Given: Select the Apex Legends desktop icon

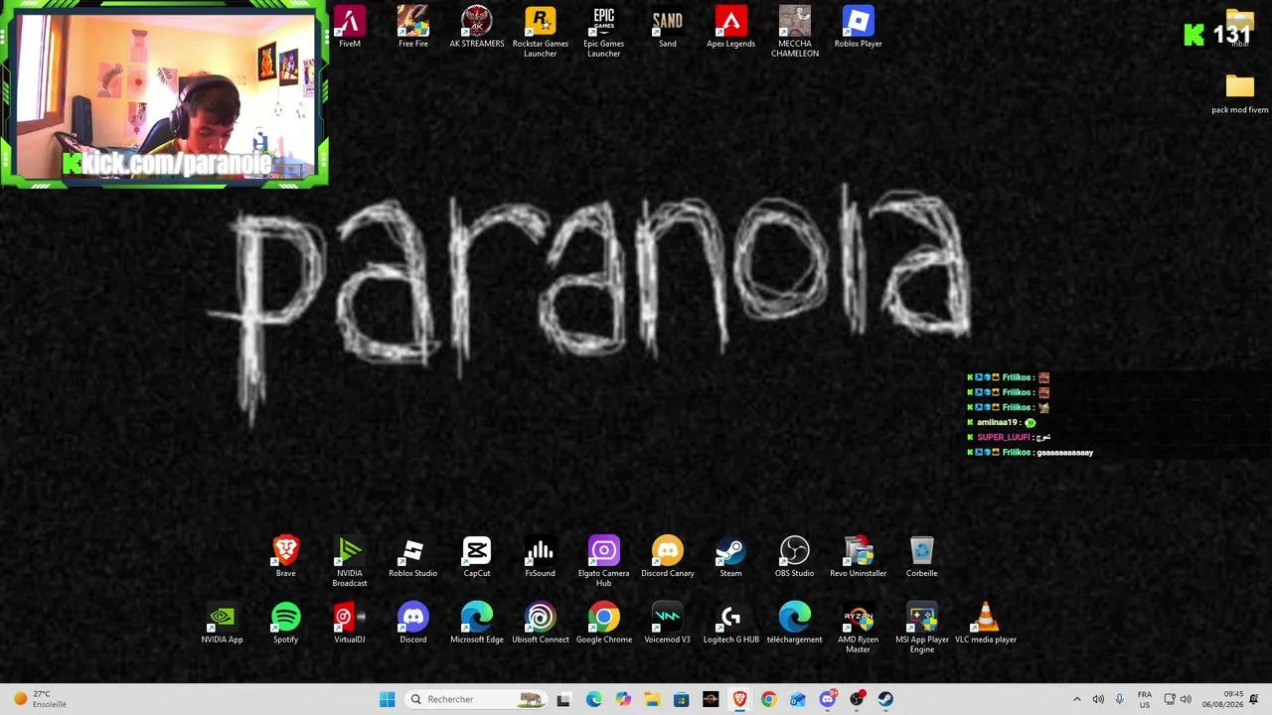Looking at the screenshot, I should [x=731, y=27].
